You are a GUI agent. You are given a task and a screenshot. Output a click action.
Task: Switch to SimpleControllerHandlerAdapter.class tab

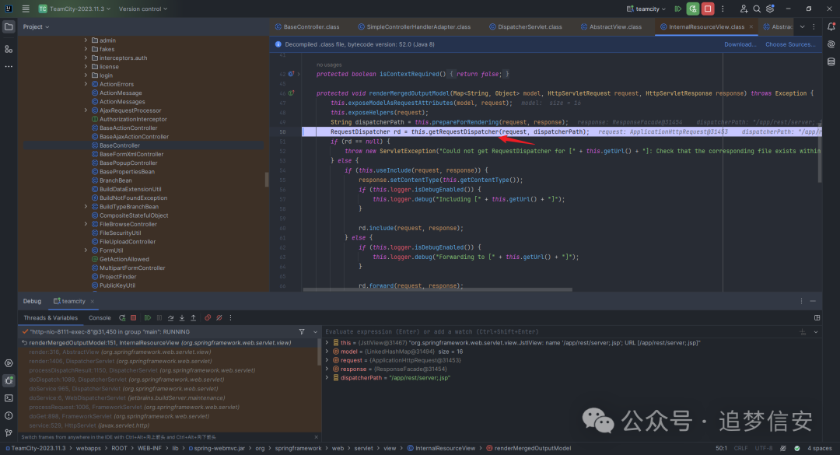(x=415, y=26)
